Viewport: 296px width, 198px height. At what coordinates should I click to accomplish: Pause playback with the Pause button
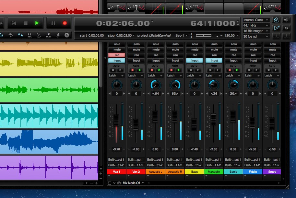pos(53,23)
